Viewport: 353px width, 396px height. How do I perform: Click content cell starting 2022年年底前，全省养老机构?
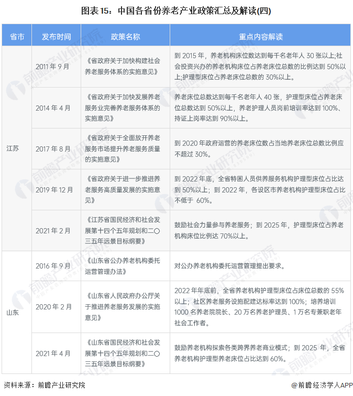(259, 307)
